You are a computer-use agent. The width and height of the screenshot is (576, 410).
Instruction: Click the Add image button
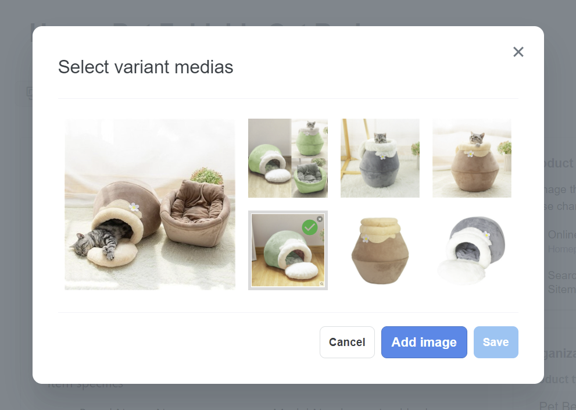424,342
